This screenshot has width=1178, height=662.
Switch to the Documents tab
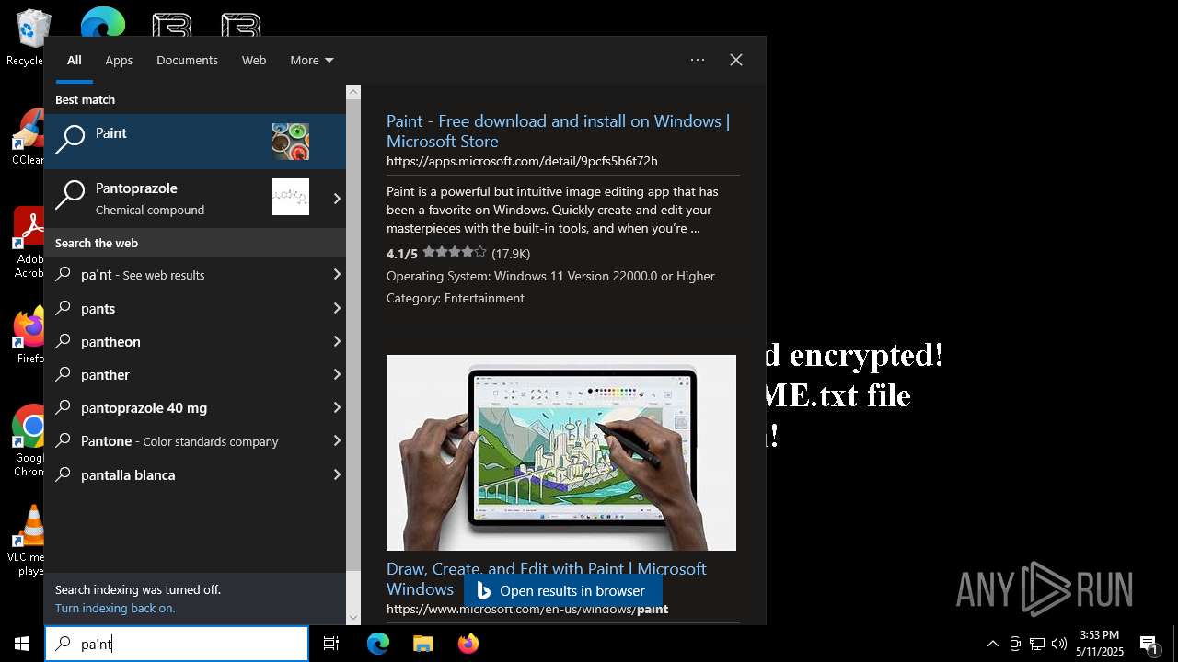[x=187, y=60]
